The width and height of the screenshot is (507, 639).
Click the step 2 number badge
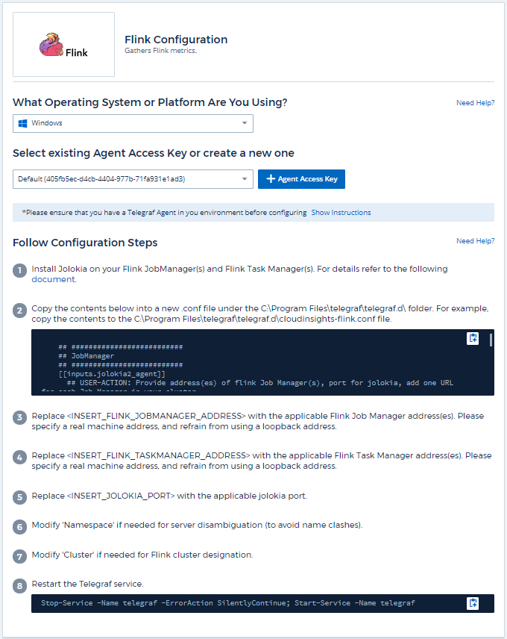[20, 310]
